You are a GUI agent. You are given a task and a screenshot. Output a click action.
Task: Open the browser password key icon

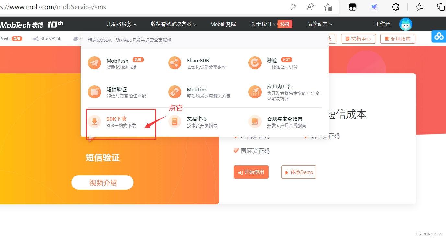point(293,7)
